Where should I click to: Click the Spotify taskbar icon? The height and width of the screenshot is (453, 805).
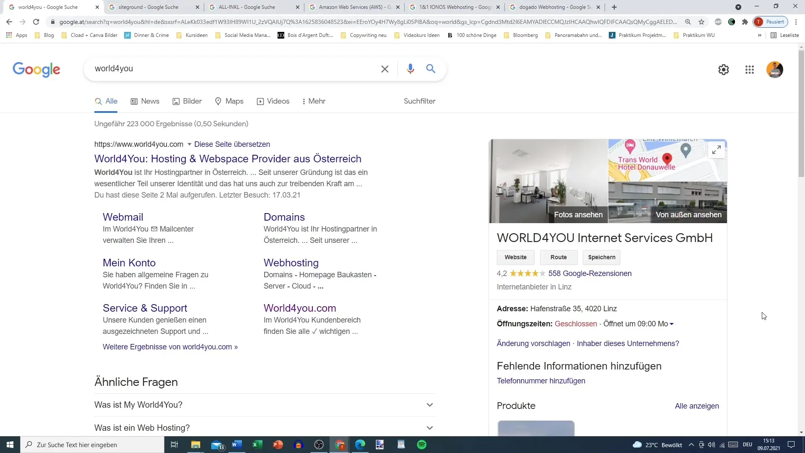point(422,445)
